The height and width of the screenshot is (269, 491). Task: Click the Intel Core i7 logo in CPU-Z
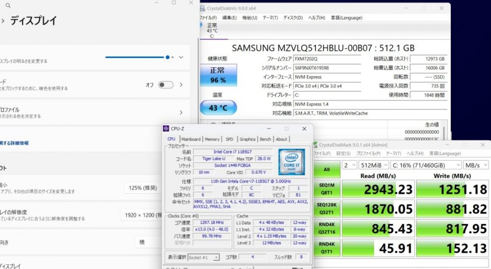click(292, 162)
